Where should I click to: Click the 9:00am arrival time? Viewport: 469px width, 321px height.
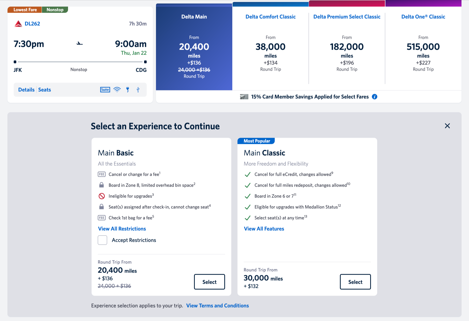131,44
